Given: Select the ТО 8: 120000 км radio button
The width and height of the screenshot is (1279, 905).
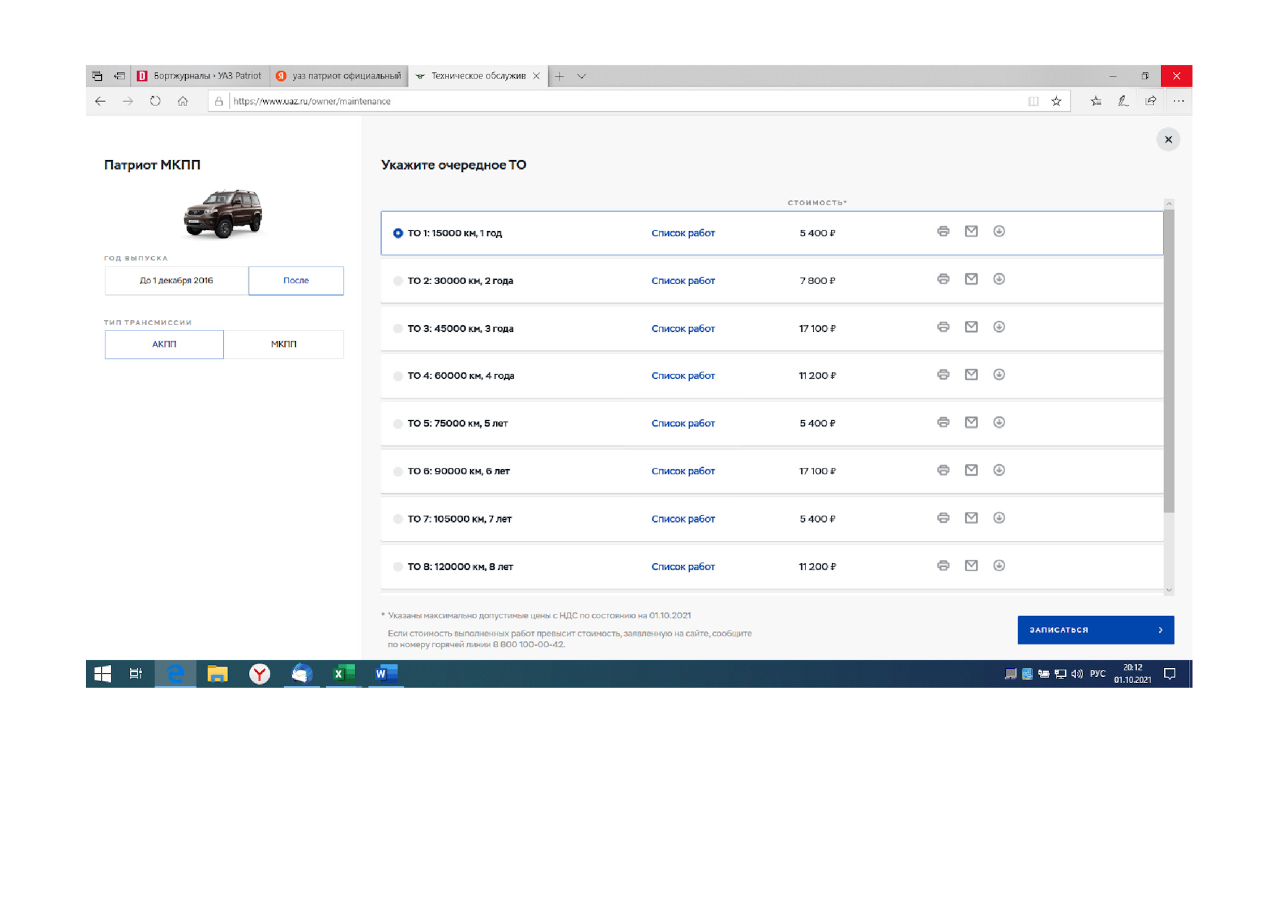Looking at the screenshot, I should pyautogui.click(x=398, y=567).
